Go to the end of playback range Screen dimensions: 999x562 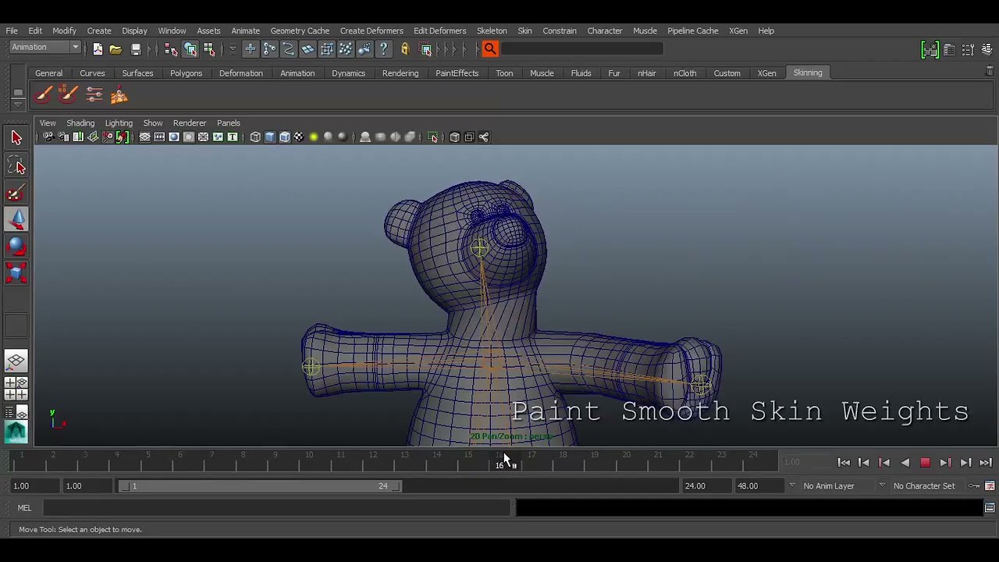[986, 463]
